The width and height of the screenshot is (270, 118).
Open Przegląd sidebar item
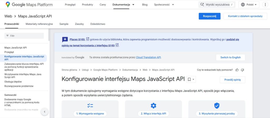coord(9,52)
